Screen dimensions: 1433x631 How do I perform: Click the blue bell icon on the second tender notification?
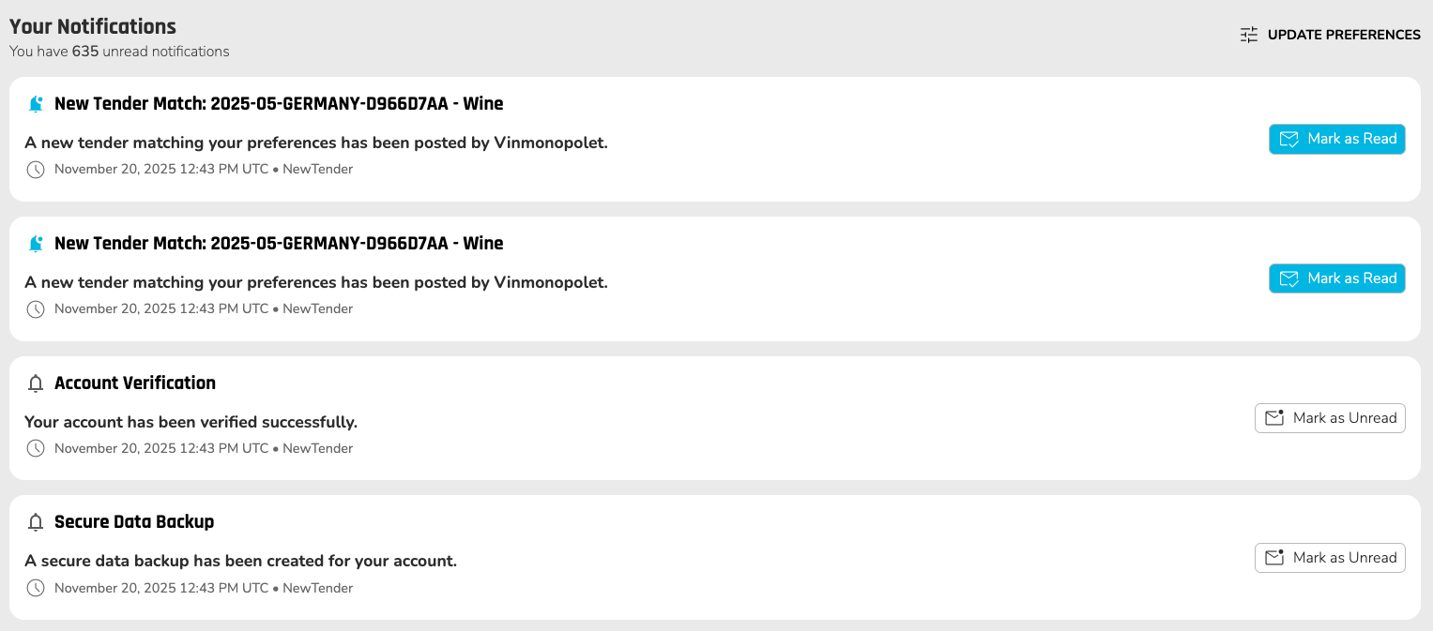36,244
